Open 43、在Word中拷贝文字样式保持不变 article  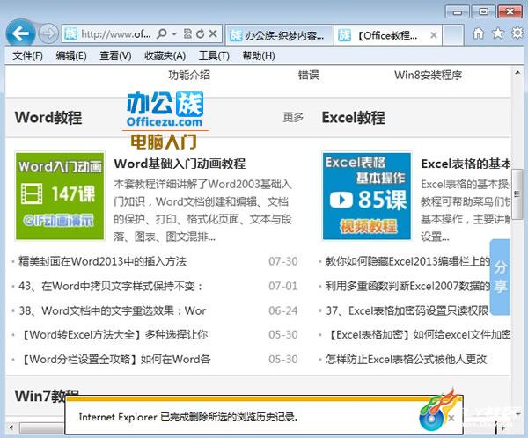tap(111, 286)
